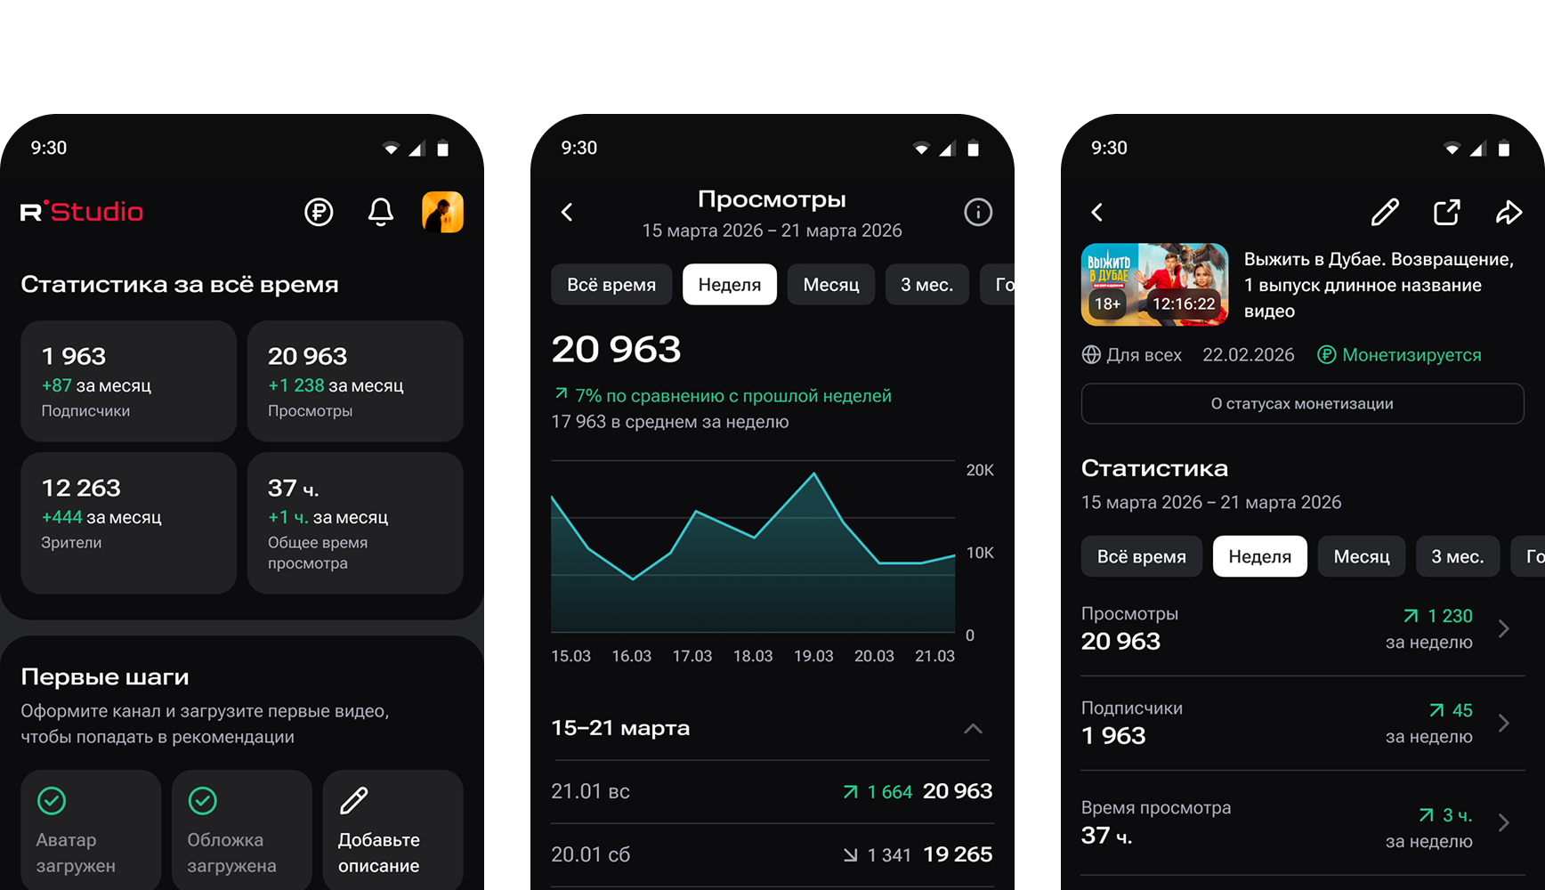
Task: Select the Добавьте описание step card
Action: pyautogui.click(x=393, y=829)
